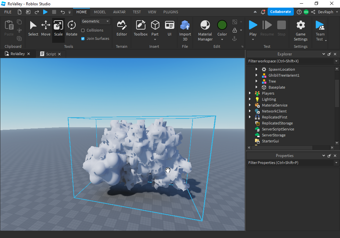Uncheck Join Surfaces checkbox
Viewport: 340px width, 238px height.
[x=83, y=39]
